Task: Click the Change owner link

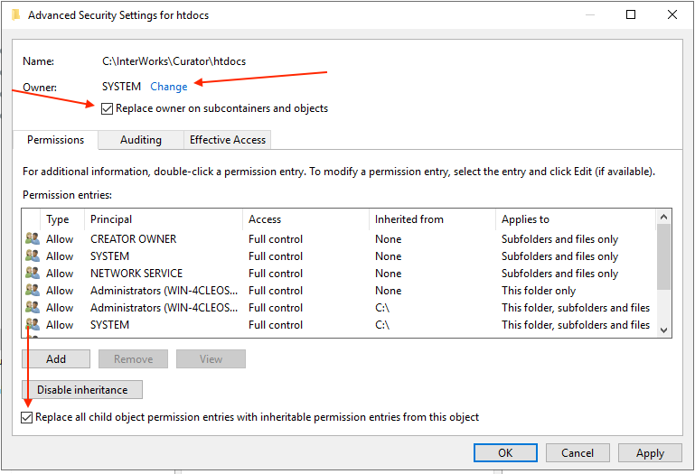Action: point(169,87)
